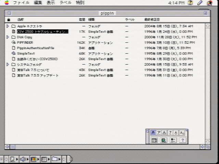Click the pippin window scroll down arrow
Viewport: 219px width, 164px height.
[x=208, y=142]
